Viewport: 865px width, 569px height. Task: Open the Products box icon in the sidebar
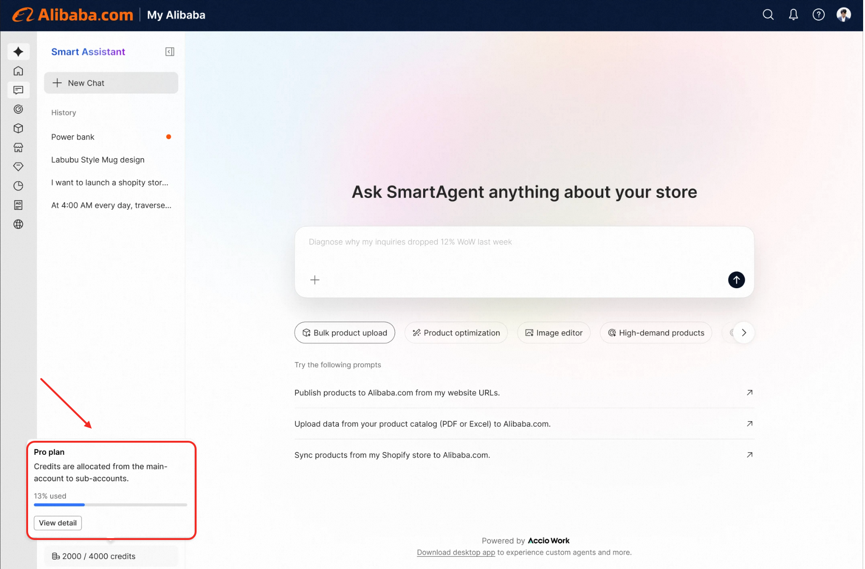[x=18, y=128]
